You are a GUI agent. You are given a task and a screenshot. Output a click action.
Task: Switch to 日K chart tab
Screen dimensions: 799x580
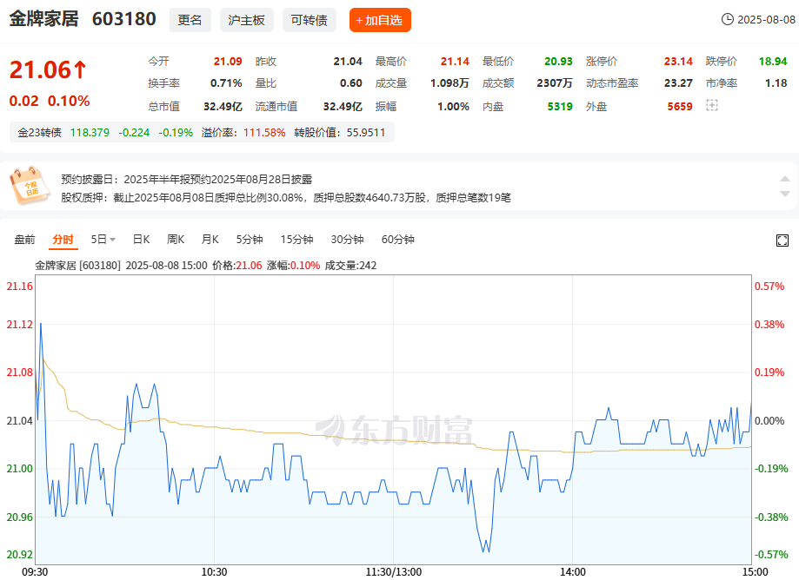click(x=141, y=239)
